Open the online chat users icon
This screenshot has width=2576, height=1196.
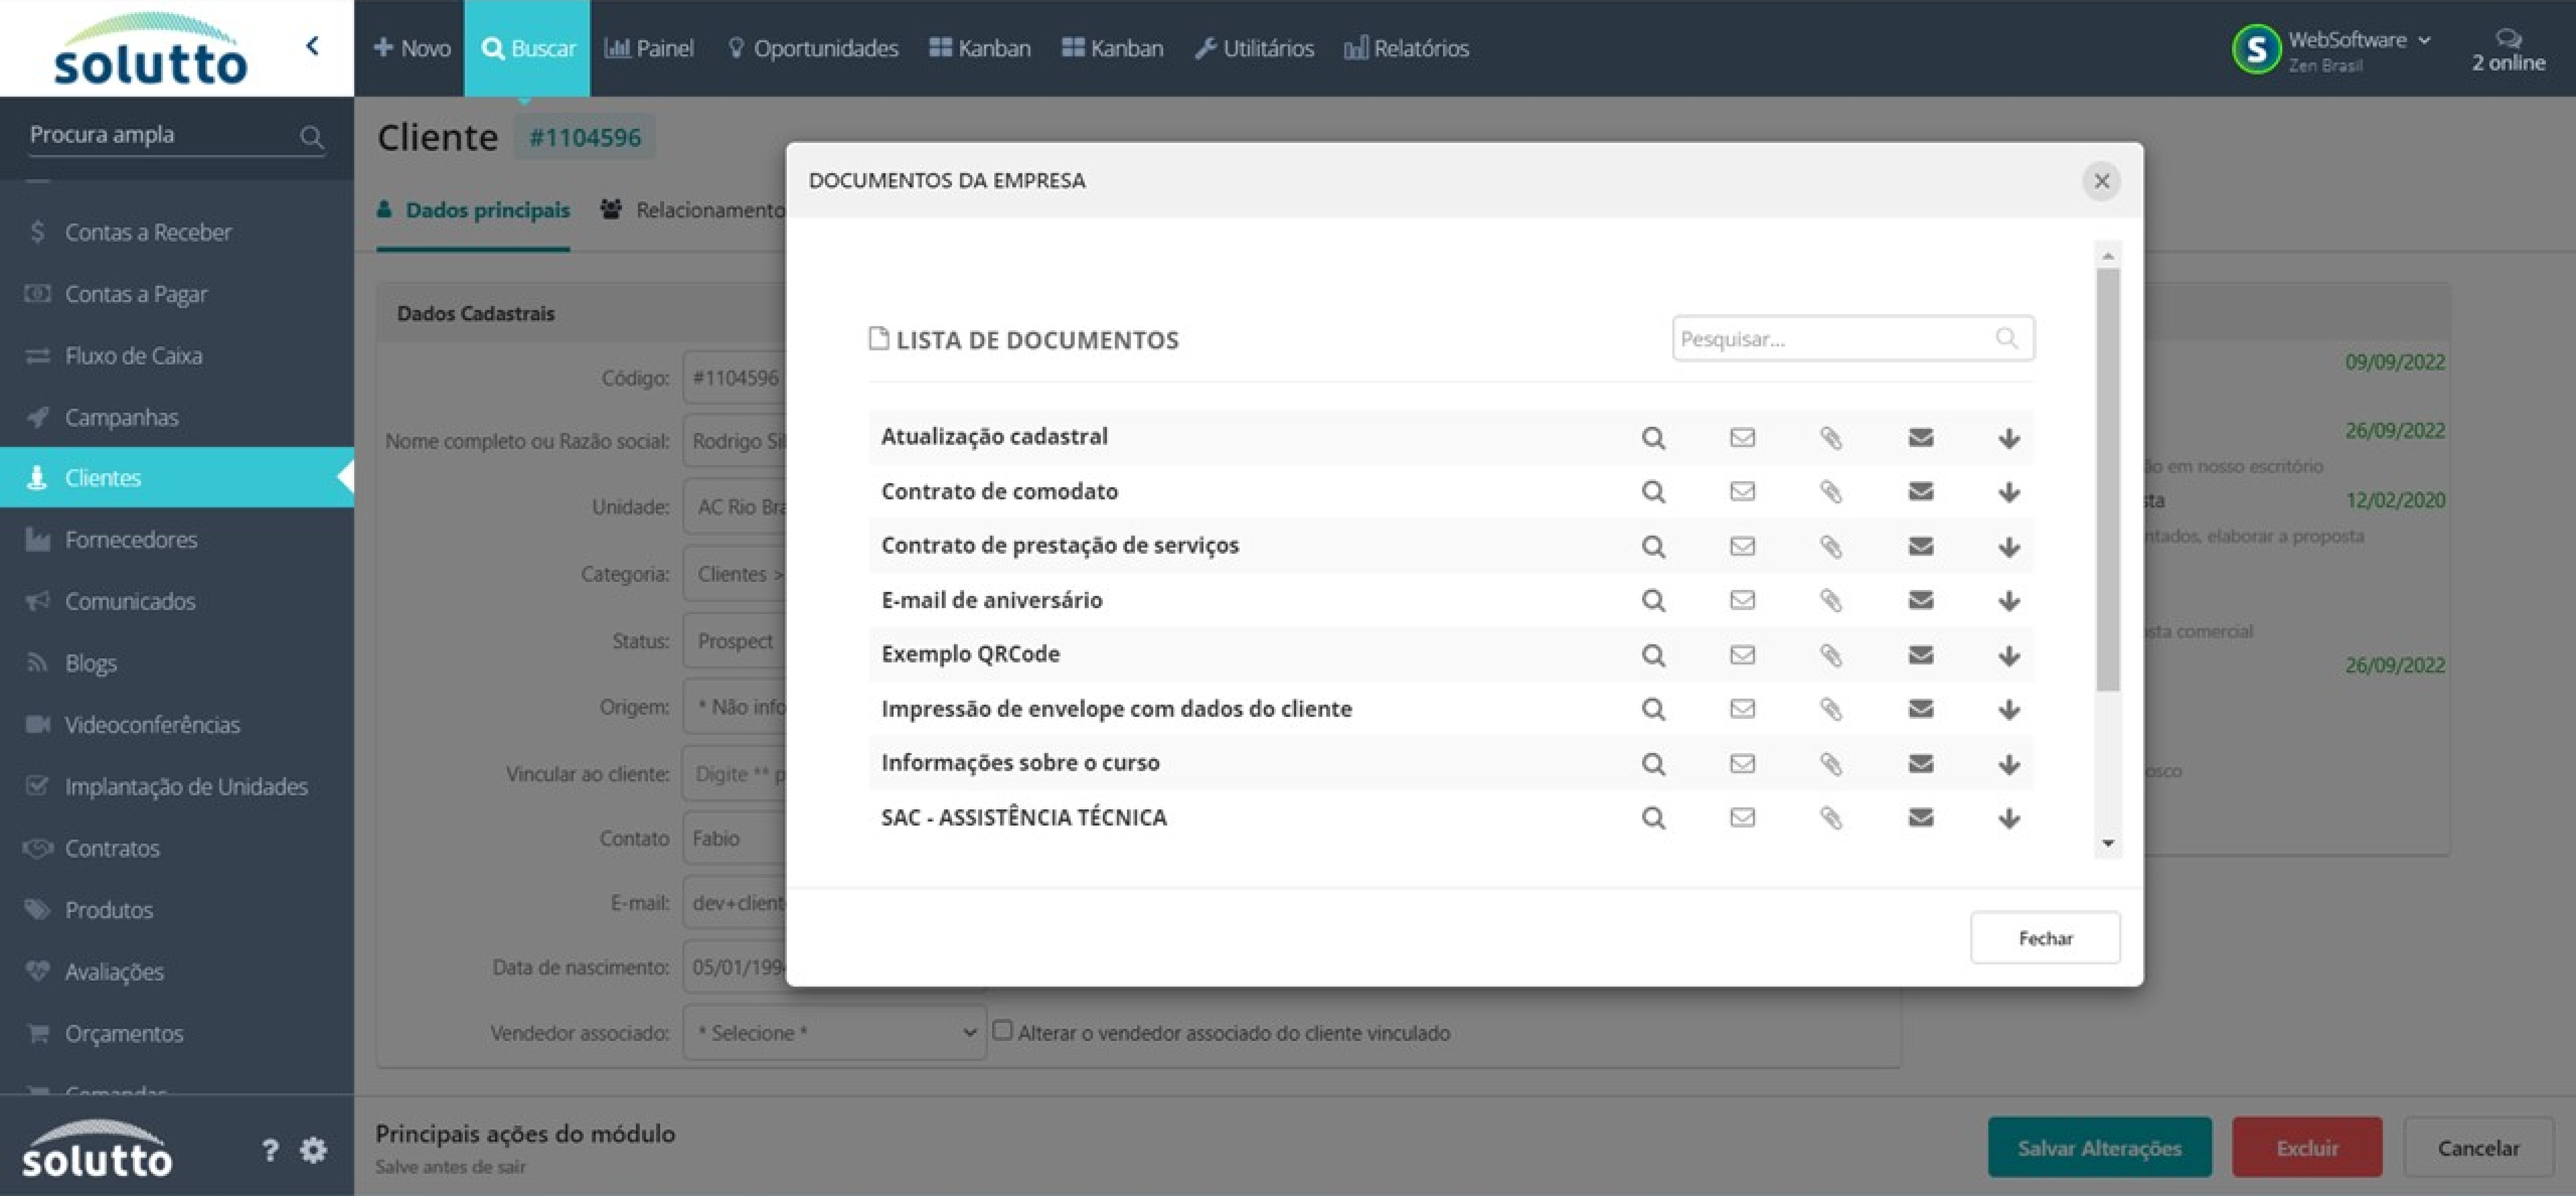(x=2508, y=39)
